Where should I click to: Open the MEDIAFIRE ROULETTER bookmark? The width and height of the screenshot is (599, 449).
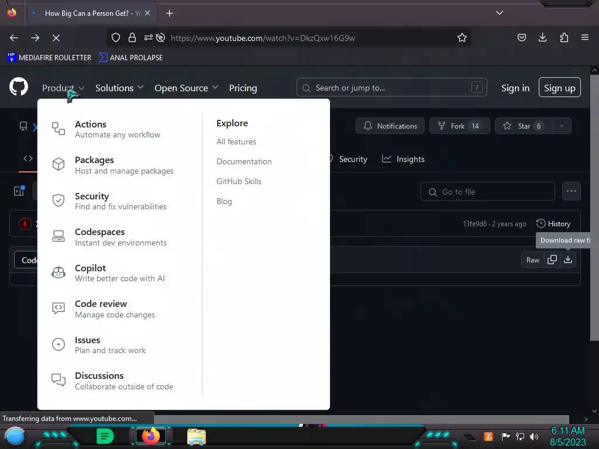pyautogui.click(x=49, y=58)
